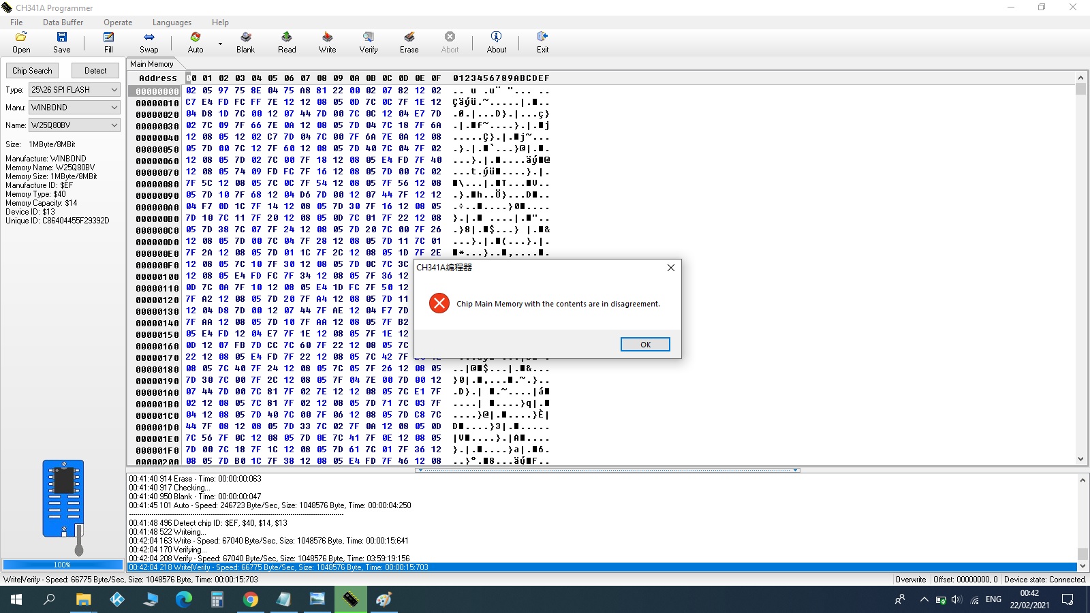
Task: Click the 'Size: 1MByte/8MBit' label
Action: tap(40, 144)
